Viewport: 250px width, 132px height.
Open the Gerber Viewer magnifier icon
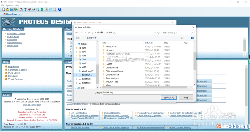tap(38, 9)
